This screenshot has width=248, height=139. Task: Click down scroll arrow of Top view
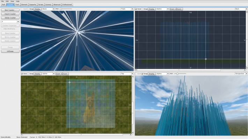point(132,133)
